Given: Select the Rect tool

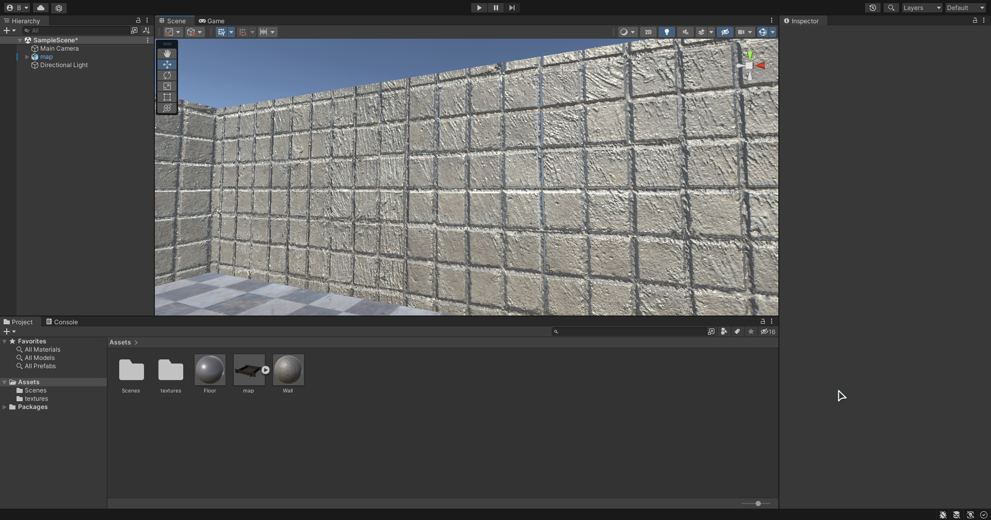Looking at the screenshot, I should click(167, 97).
